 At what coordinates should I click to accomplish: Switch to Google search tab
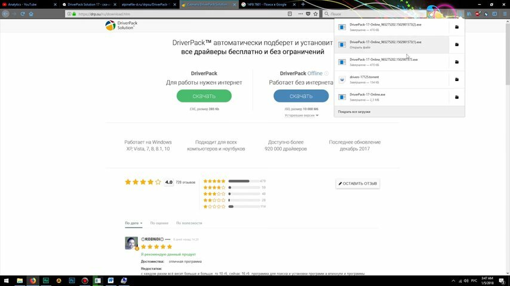(x=266, y=5)
